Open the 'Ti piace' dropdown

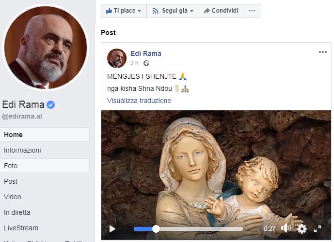(124, 11)
